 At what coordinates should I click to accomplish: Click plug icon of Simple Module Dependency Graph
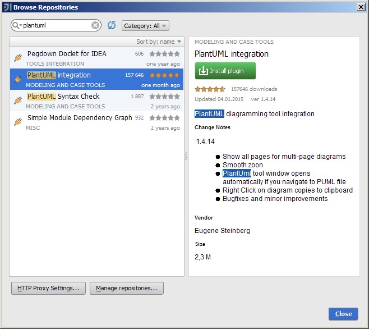pos(18,122)
